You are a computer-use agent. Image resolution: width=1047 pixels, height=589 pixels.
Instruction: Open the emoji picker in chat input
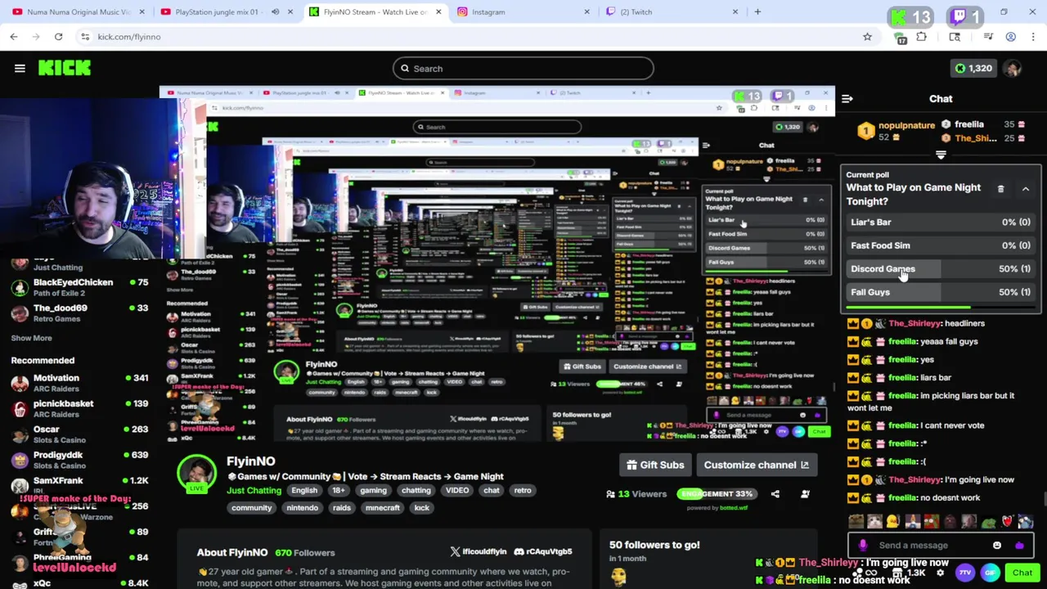(997, 546)
